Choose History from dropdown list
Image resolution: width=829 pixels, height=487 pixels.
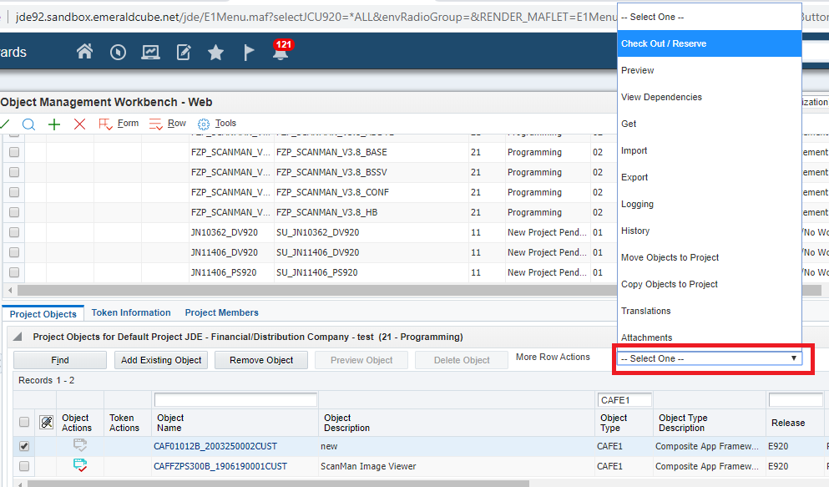click(x=710, y=231)
